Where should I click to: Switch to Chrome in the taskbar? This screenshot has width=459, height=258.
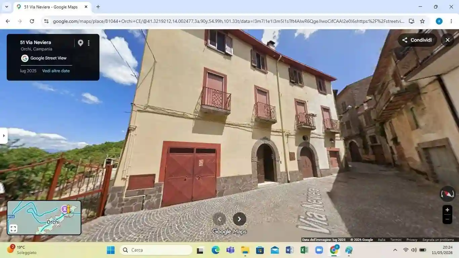[334, 250]
